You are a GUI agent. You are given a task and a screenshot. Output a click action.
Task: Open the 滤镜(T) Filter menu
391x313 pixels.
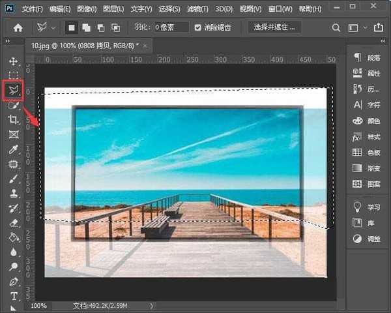click(x=196, y=9)
